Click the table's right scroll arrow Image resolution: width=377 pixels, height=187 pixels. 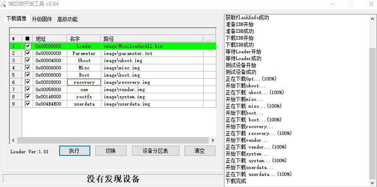tap(213, 140)
